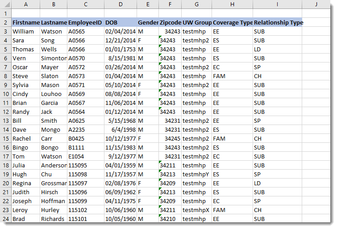Click the DOB header cell
This screenshot has height=229, width=337.
tap(120, 22)
